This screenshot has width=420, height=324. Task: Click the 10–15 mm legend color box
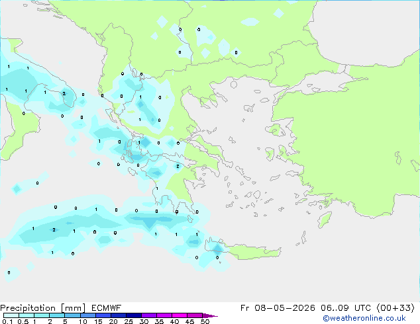(88, 315)
